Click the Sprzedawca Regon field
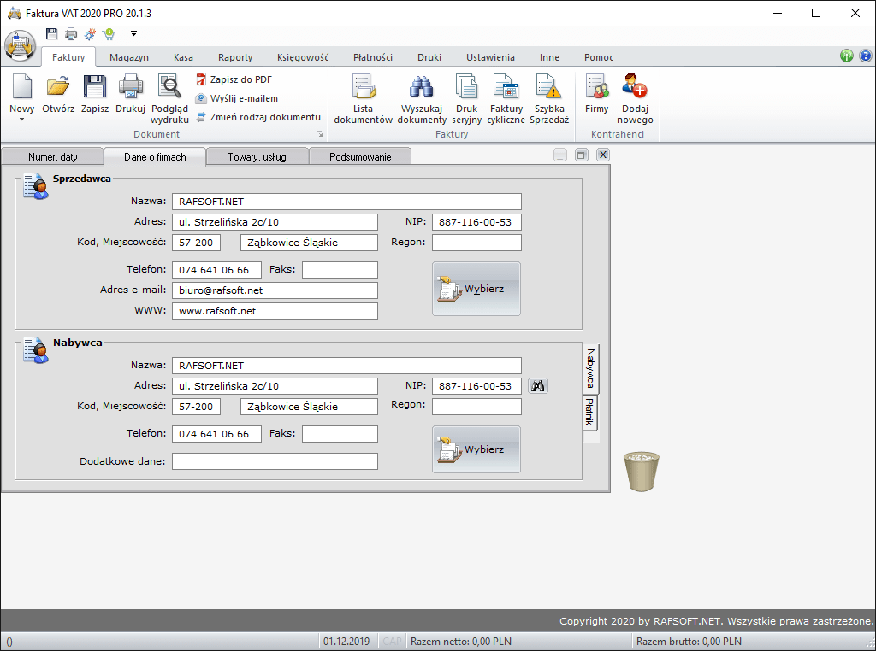This screenshot has height=651, width=876. 476,243
